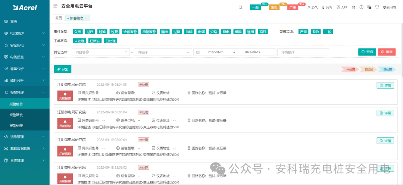Expand the 日志管理 sidebar menu
The image size is (403, 185).
pyautogui.click(x=25, y=160)
